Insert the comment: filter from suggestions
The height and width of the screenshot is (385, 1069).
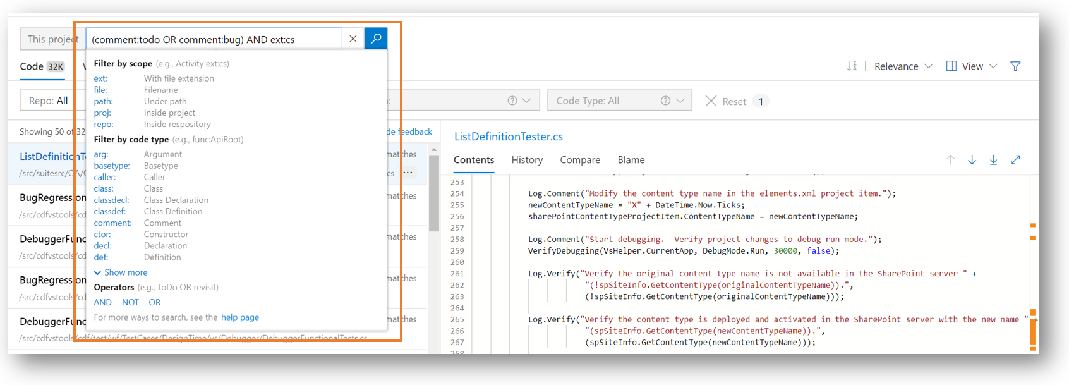[x=112, y=223]
